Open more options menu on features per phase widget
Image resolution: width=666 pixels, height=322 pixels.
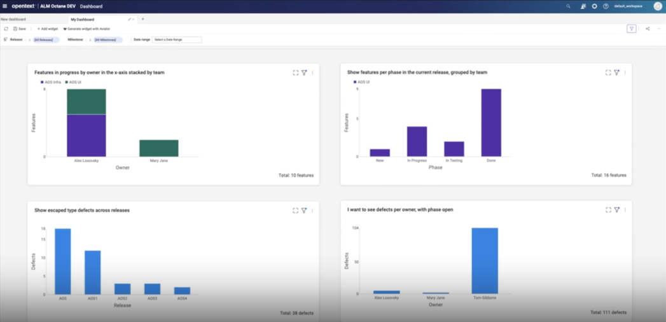point(625,73)
